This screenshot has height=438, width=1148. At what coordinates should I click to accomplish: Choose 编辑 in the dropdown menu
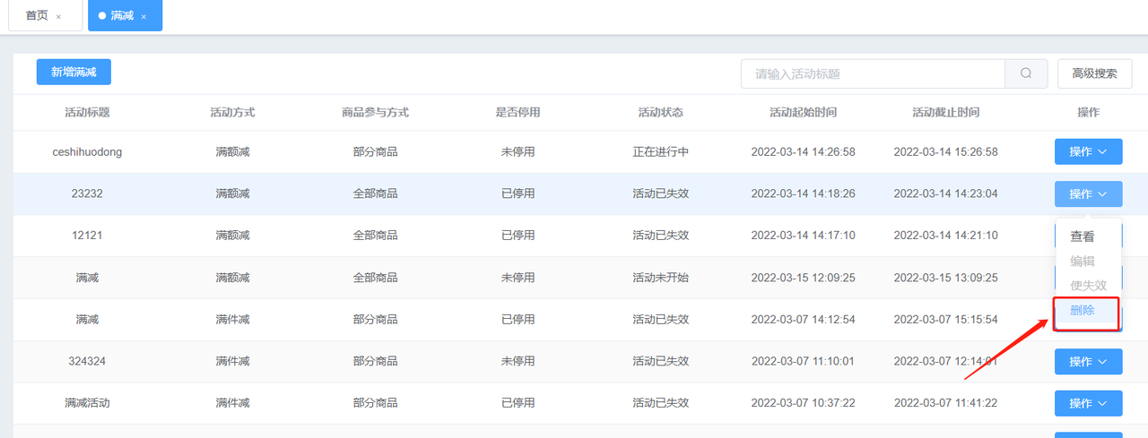coord(1088,262)
